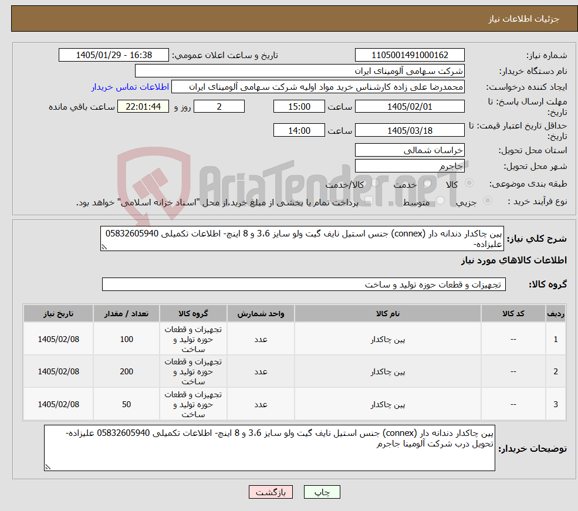Screen dimensions: 578x511
Task: Click the تعداد / مقدار column header
Action: click(x=126, y=313)
